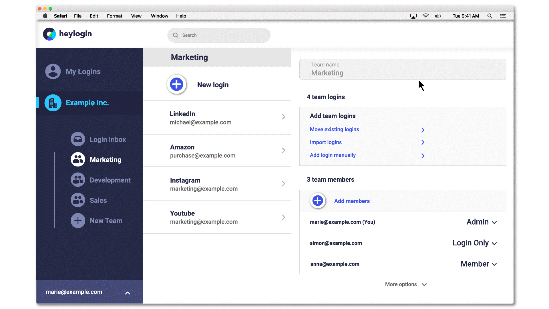Edit the Team name field
This screenshot has height=309, width=549.
point(403,69)
